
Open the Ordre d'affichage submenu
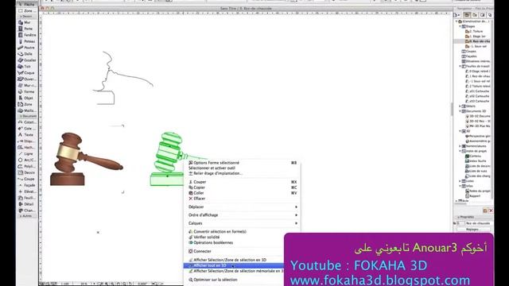pos(242,215)
